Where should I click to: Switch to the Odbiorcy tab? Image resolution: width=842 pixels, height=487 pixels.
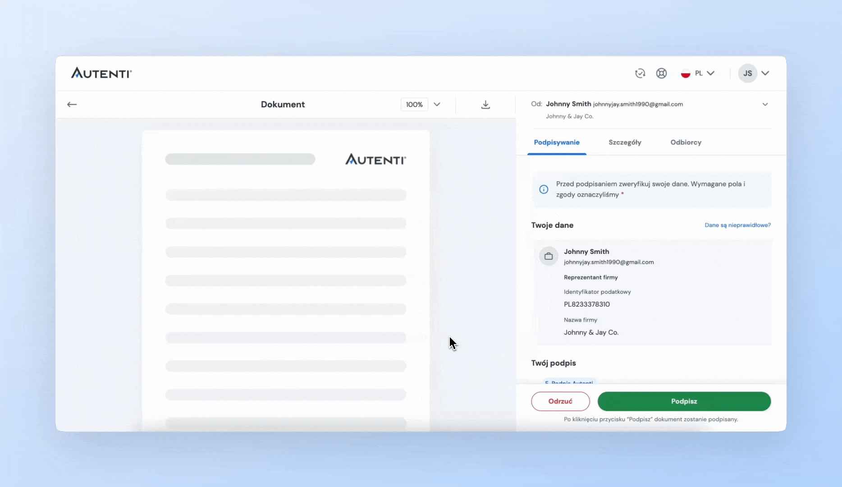(x=686, y=142)
